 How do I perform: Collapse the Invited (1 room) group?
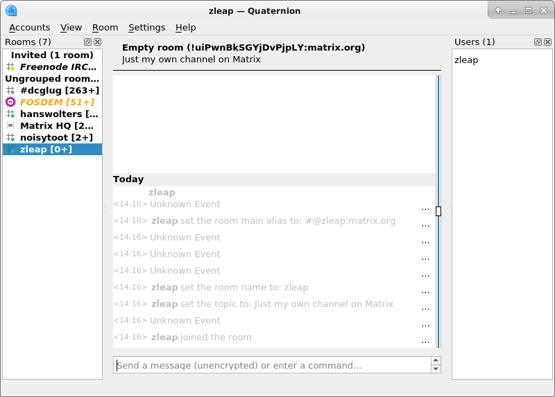click(52, 55)
